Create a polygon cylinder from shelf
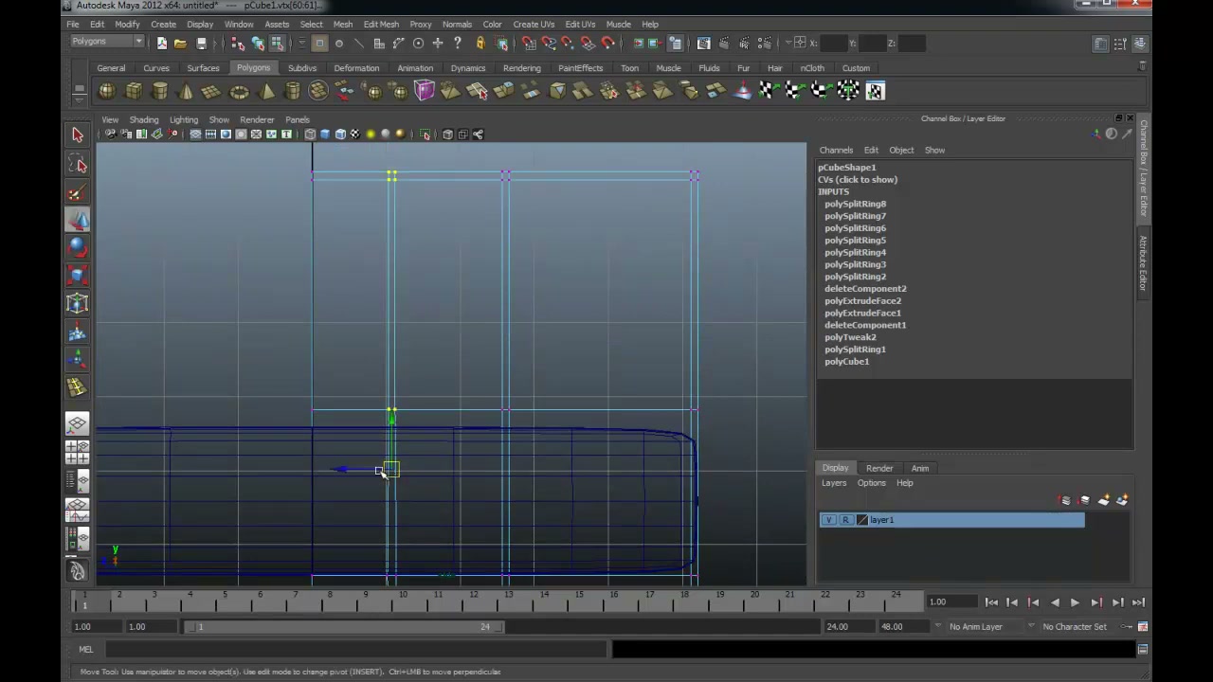The height and width of the screenshot is (682, 1213). click(160, 91)
